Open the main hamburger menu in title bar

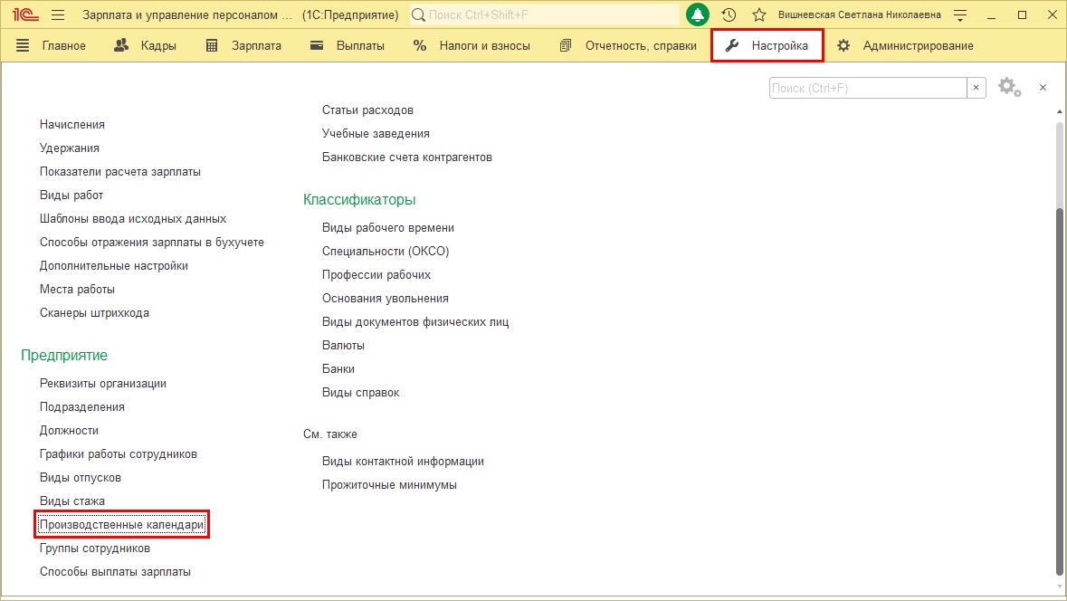tap(58, 15)
